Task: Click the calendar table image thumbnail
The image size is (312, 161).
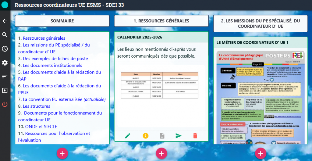Action: 159,85
